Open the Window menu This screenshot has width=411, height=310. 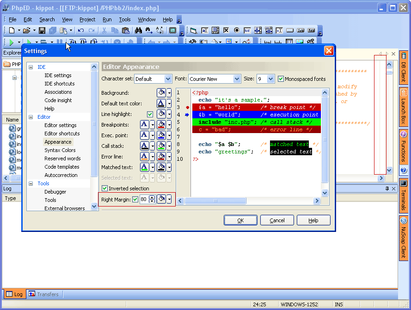coord(147,20)
